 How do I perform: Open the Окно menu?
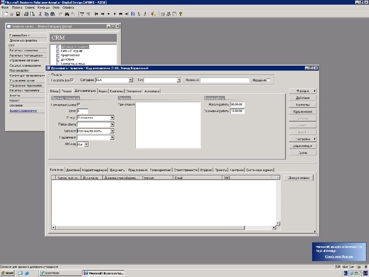tap(56, 8)
